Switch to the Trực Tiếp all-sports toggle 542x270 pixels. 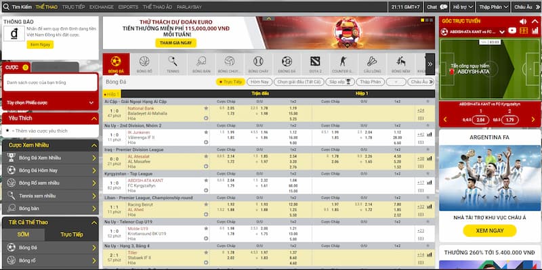tap(72, 235)
